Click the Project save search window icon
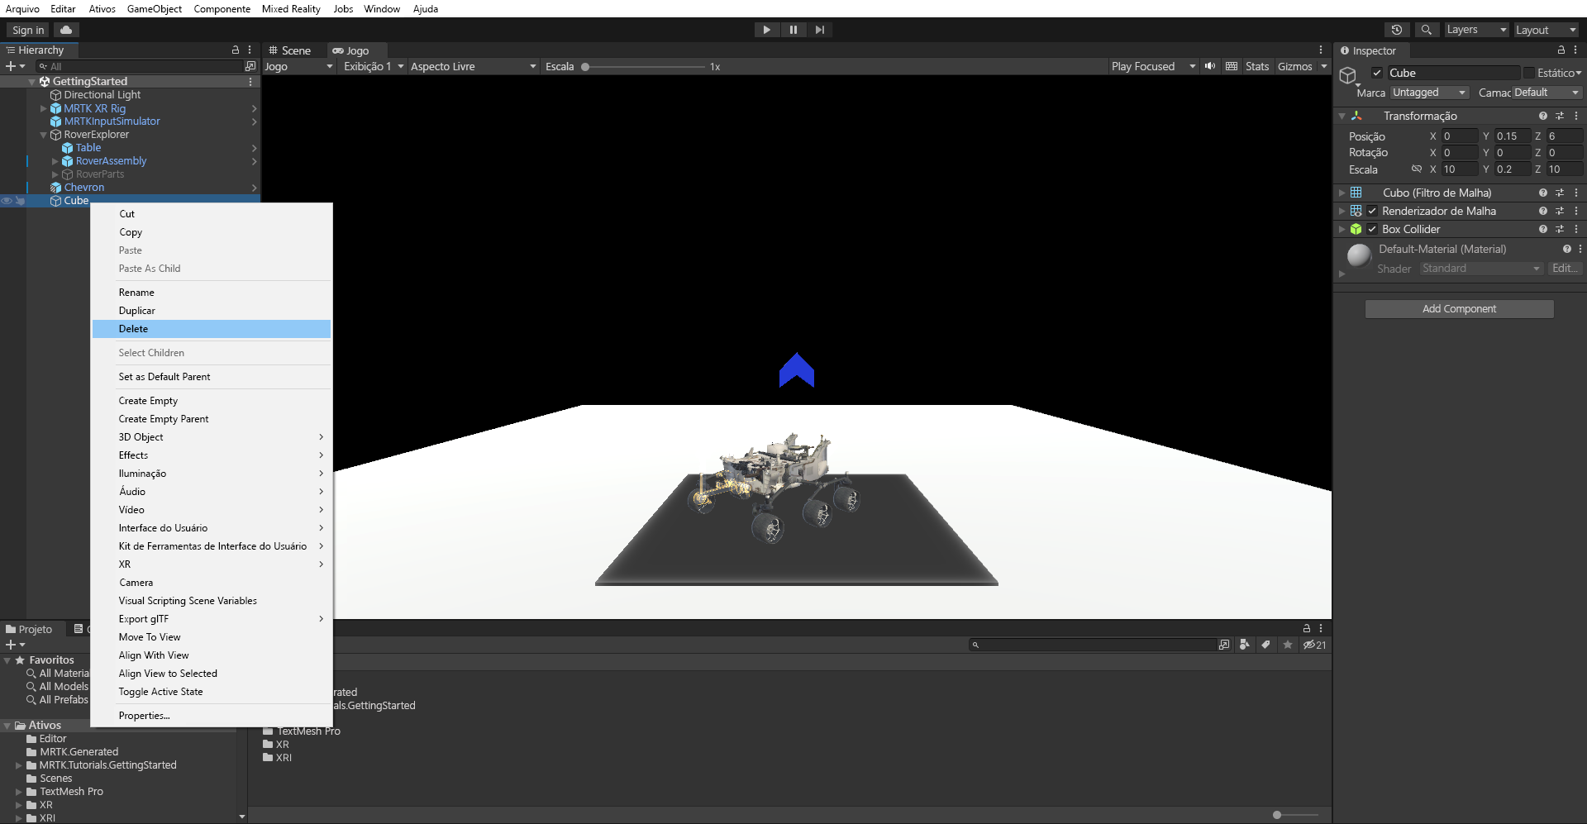The height and width of the screenshot is (824, 1587). click(x=1224, y=645)
